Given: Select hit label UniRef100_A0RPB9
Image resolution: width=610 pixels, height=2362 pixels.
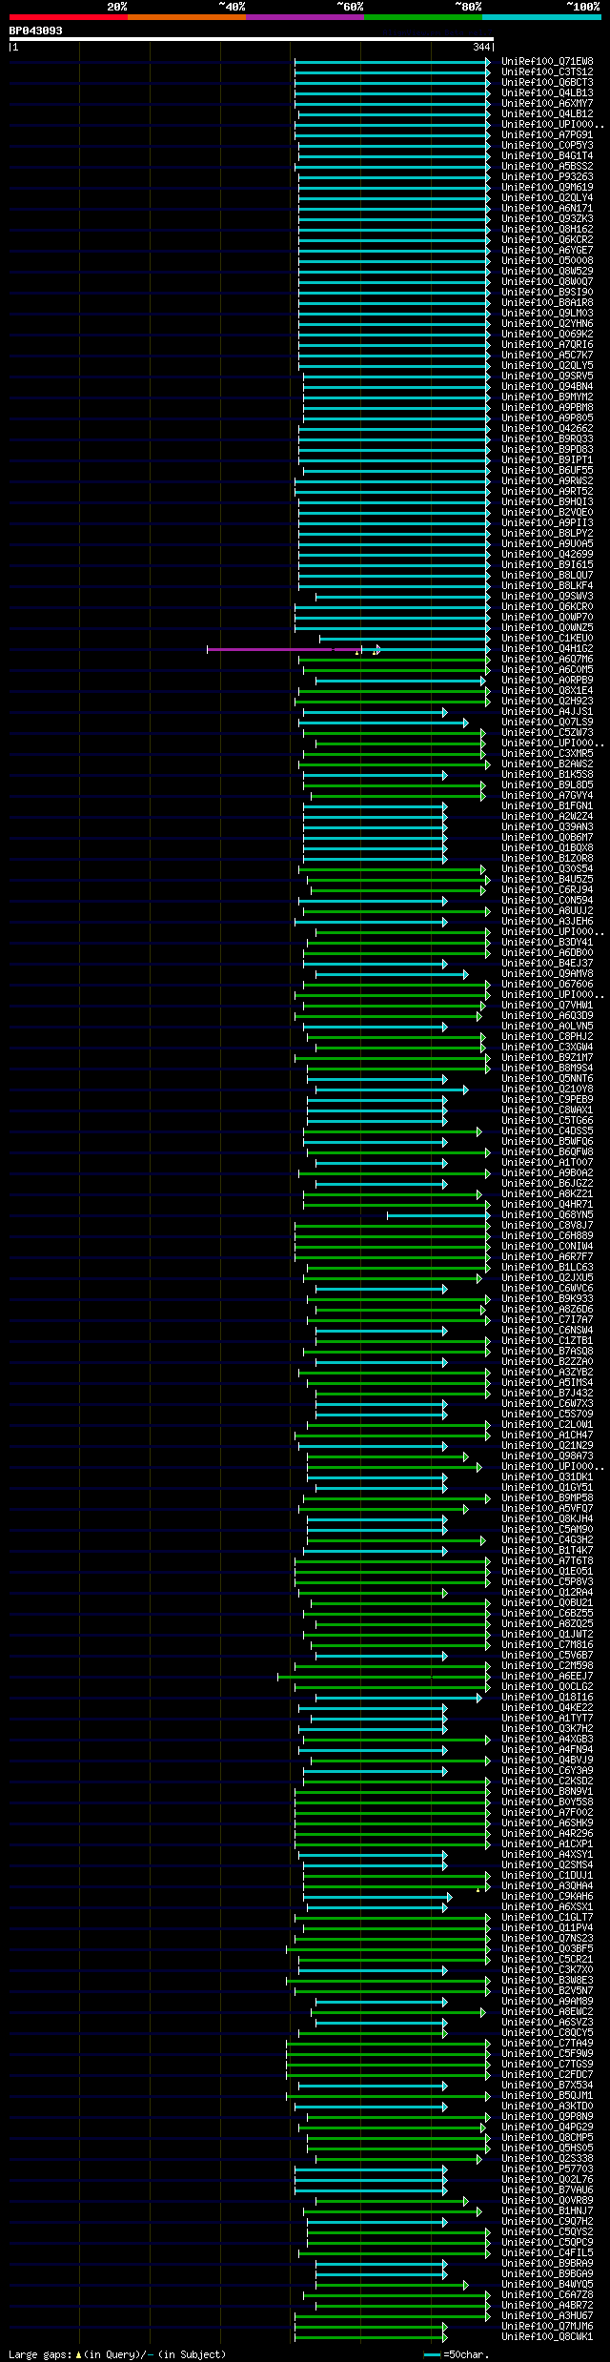Looking at the screenshot, I should tap(547, 681).
